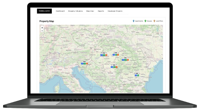Screen dimensions: 200x112
Task: Select the 25k property cluster
Action: (x=116, y=53)
